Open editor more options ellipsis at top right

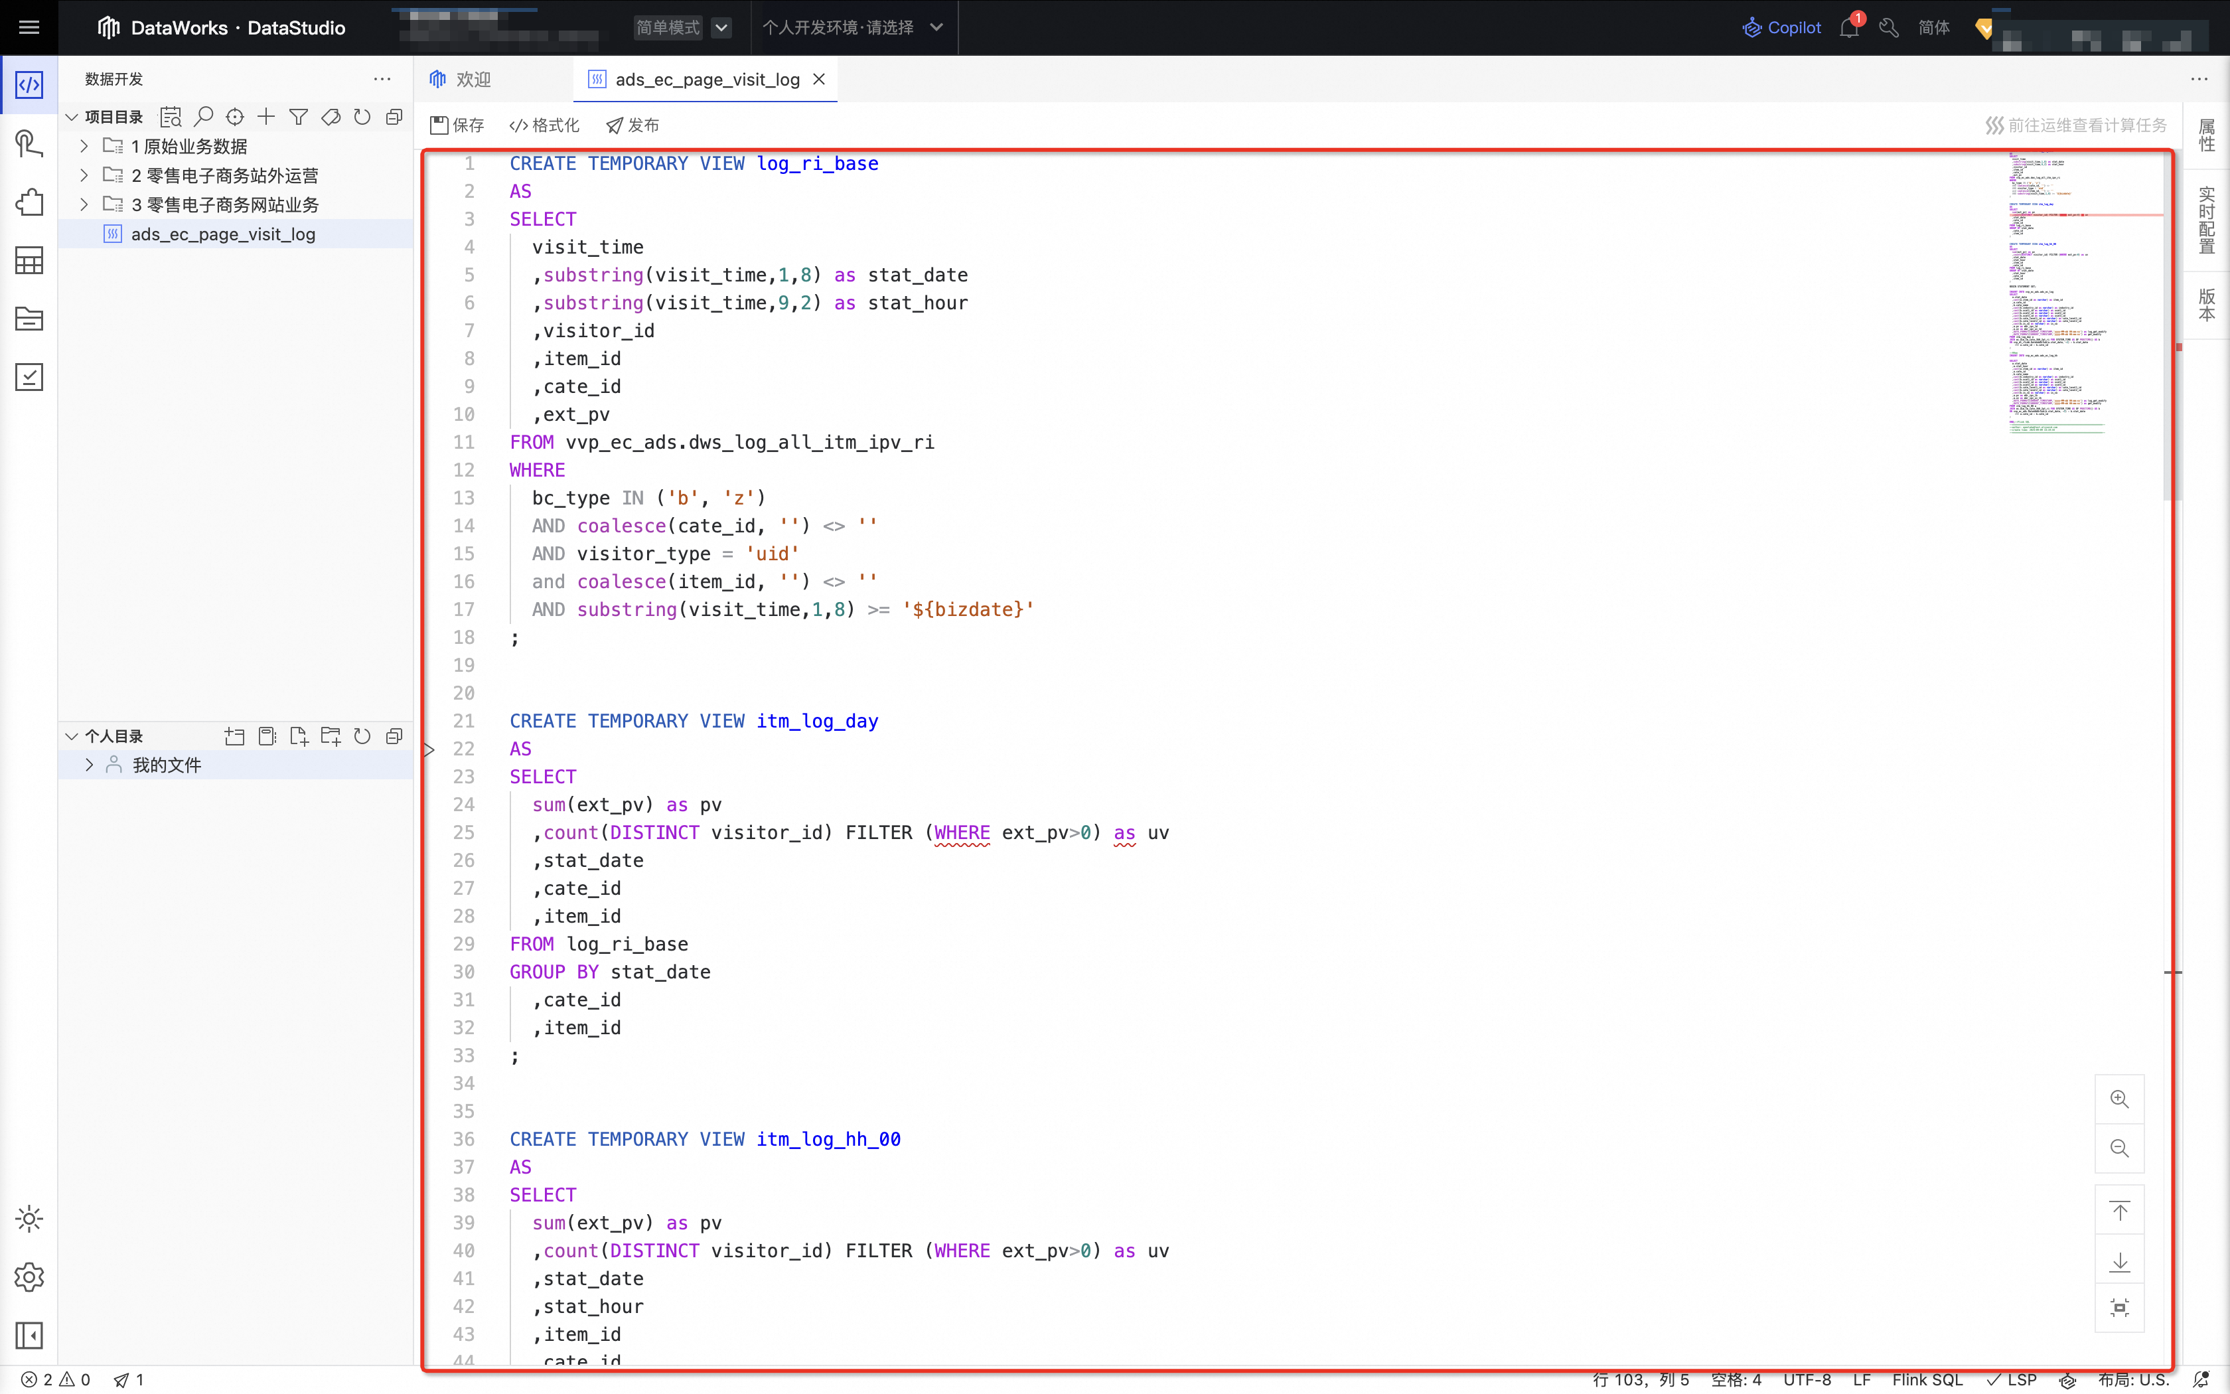2199,79
